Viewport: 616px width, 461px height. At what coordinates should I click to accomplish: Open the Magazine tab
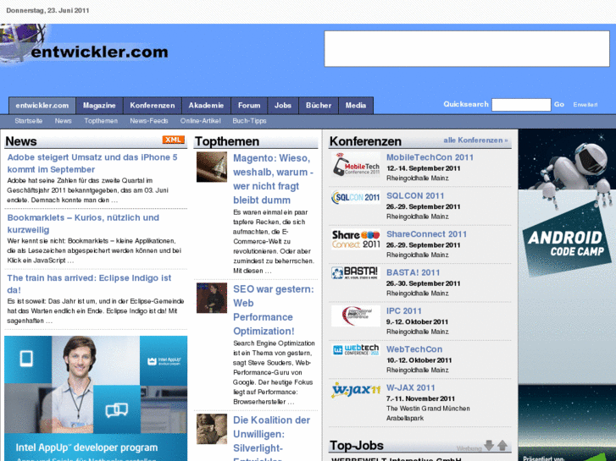coord(99,106)
